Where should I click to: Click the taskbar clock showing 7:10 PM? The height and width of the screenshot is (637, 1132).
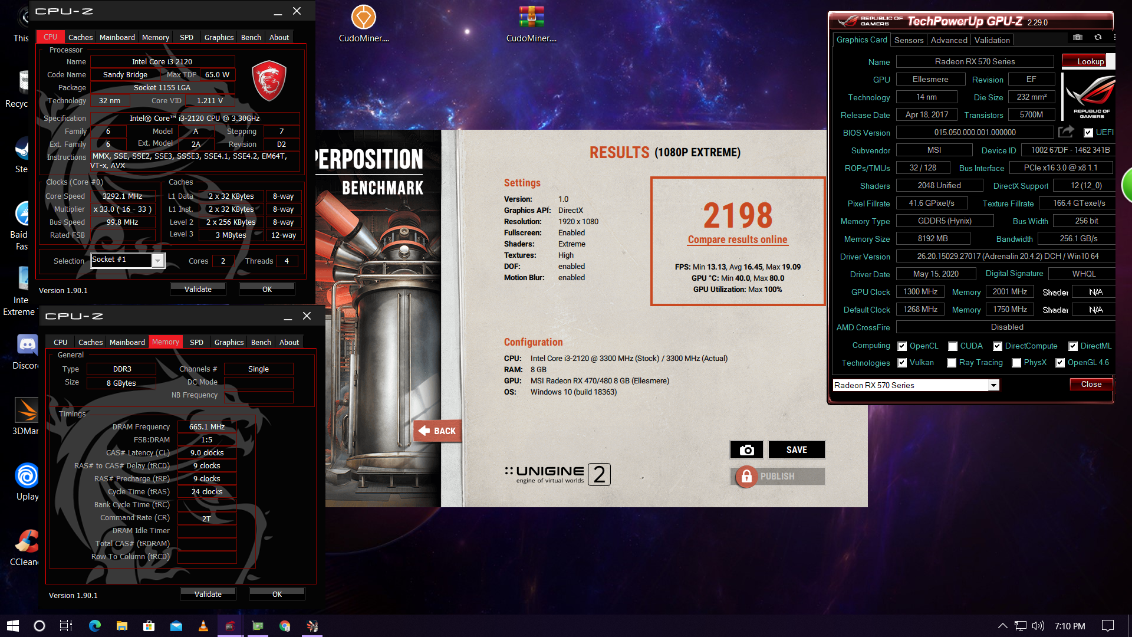[1070, 626]
